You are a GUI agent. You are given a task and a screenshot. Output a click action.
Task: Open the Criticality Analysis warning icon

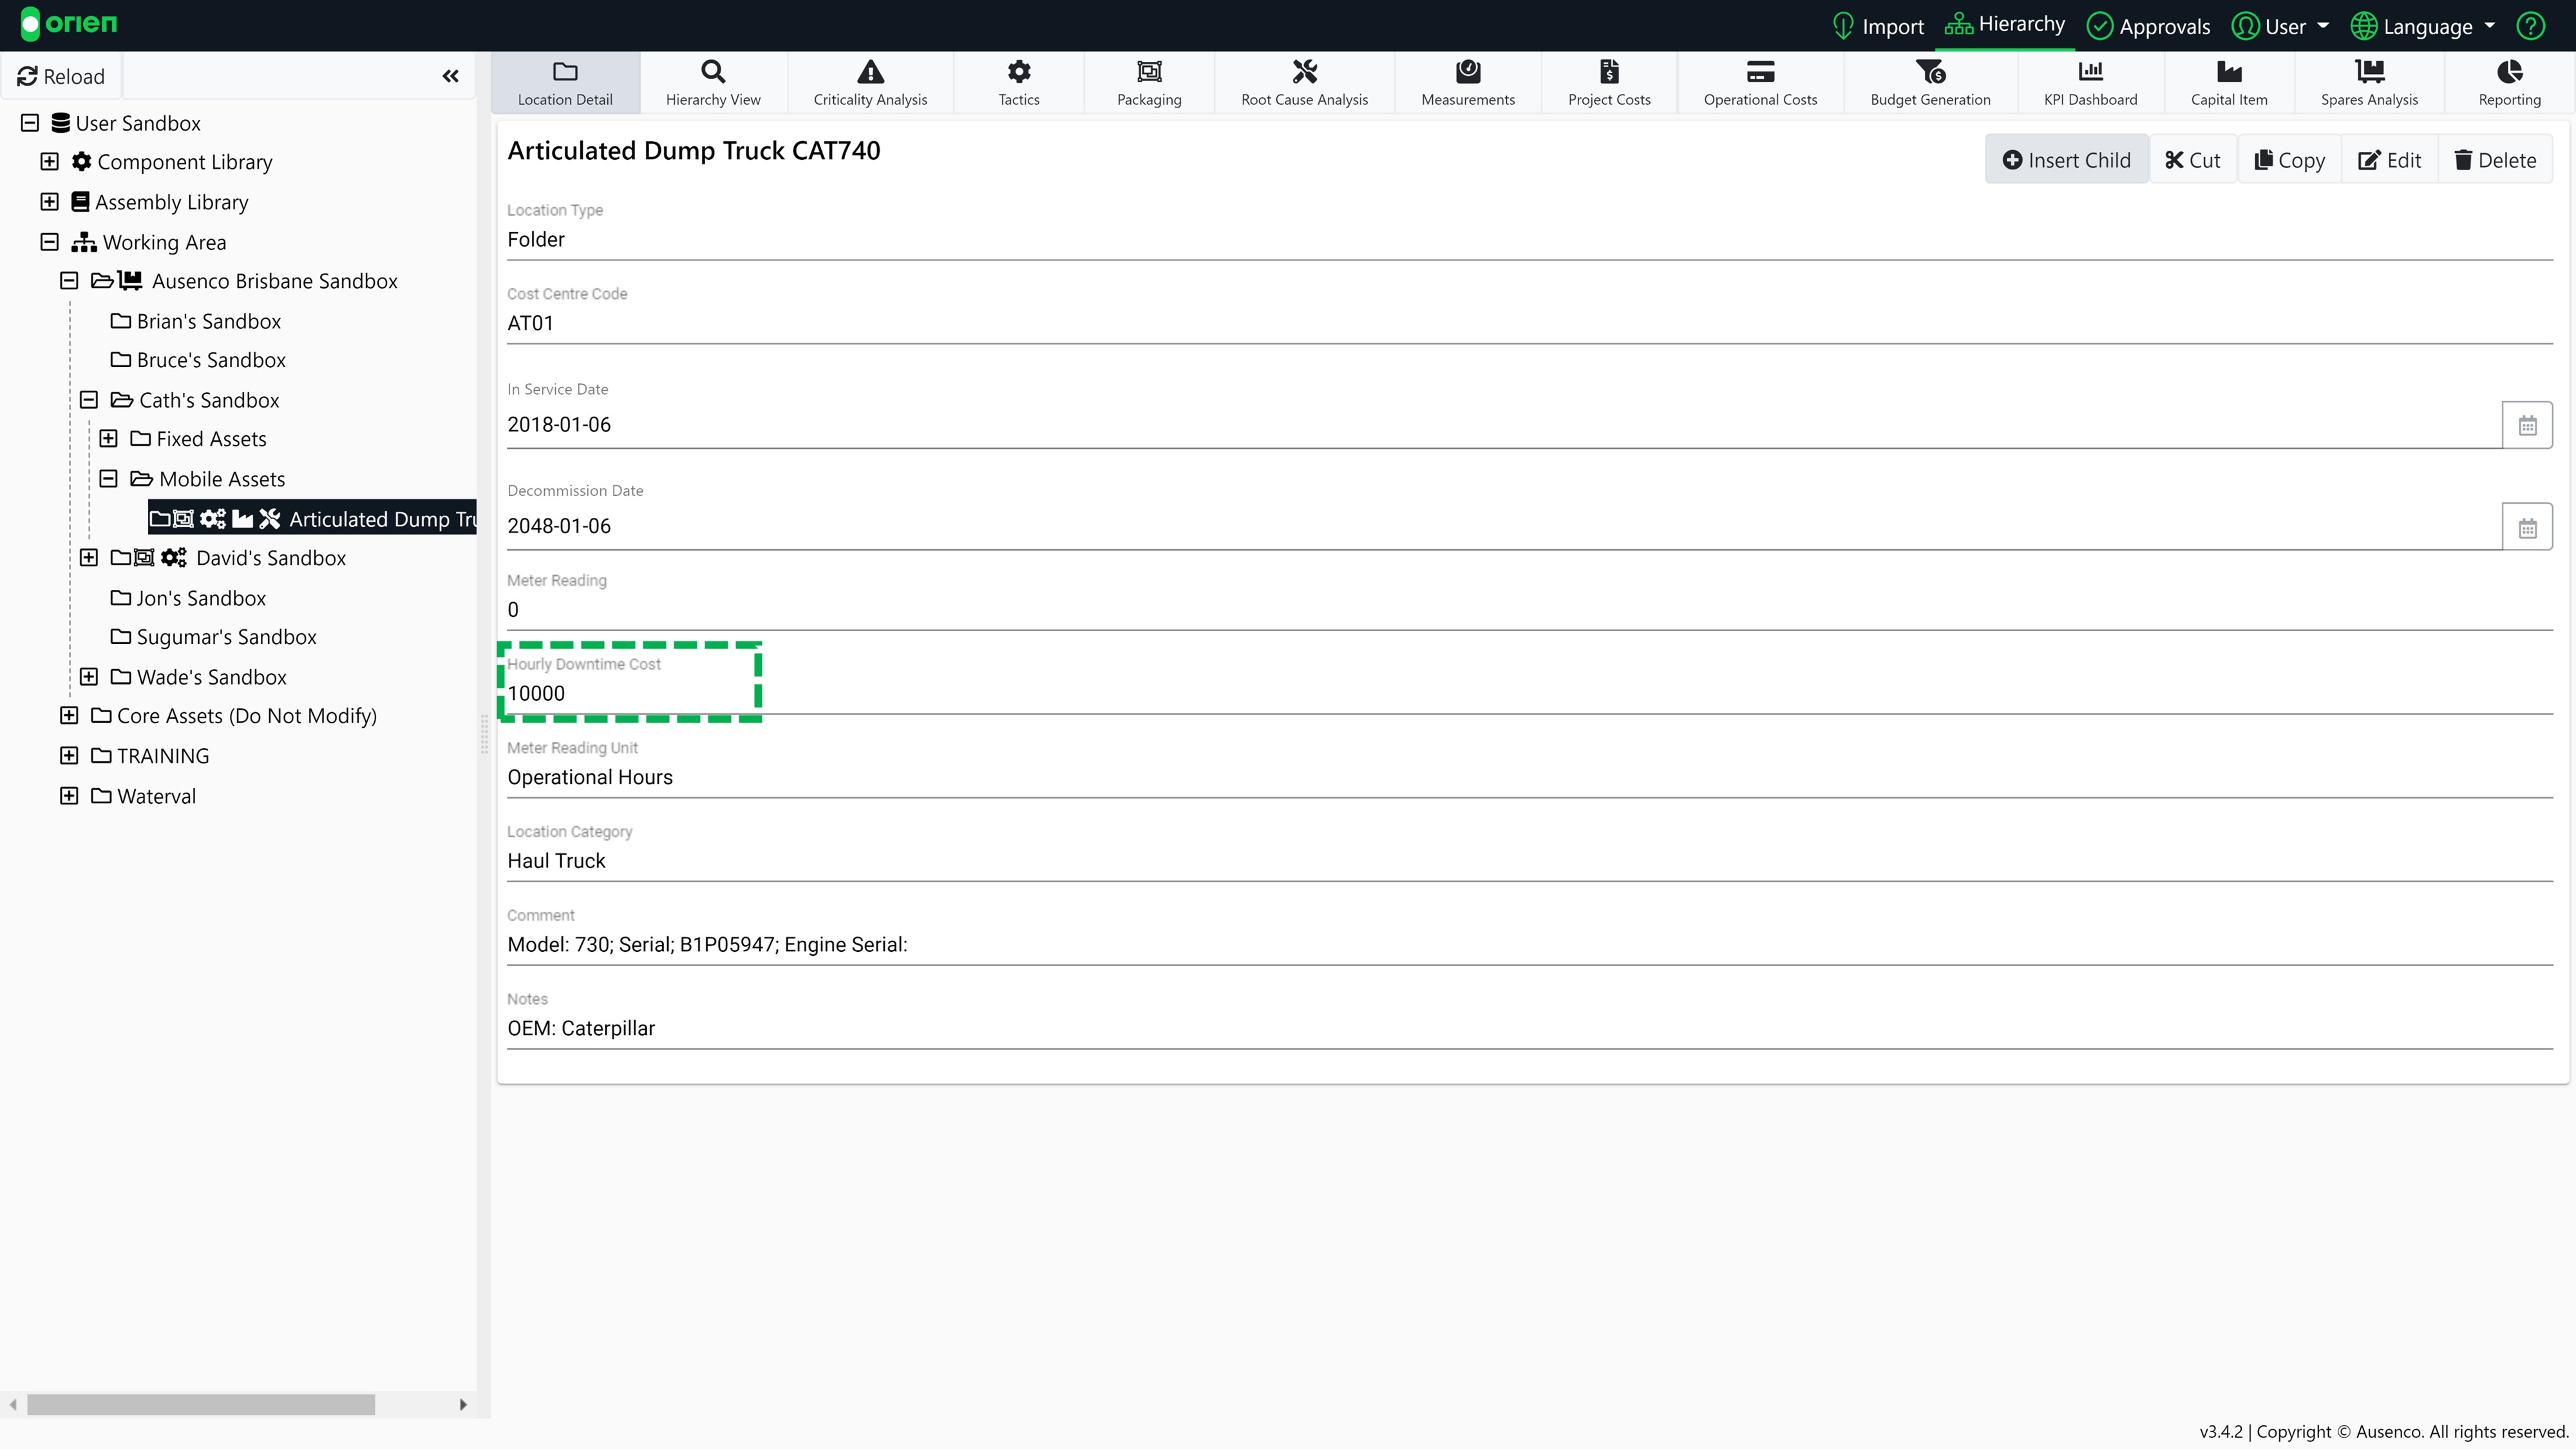(870, 72)
